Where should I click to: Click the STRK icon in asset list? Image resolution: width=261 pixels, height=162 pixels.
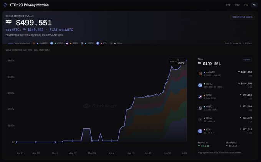click(200, 97)
